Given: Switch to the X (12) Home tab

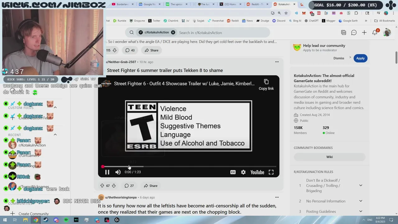Looking at the screenshot, I should [231, 4].
